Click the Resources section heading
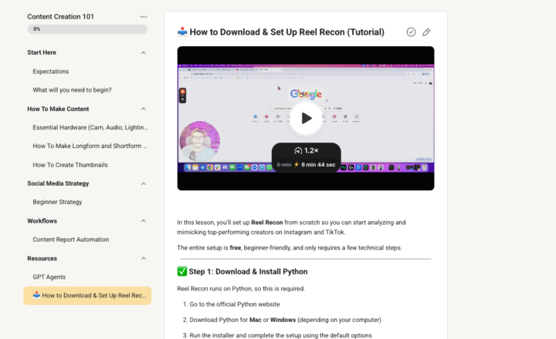556x339 pixels. click(x=42, y=258)
